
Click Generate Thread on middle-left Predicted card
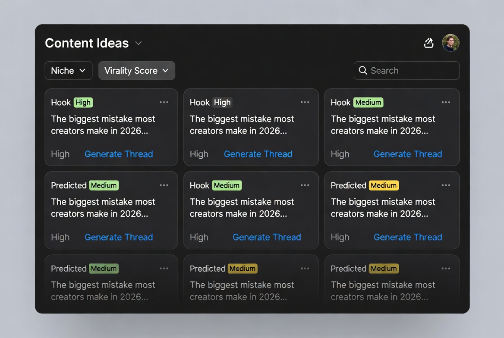coord(119,237)
